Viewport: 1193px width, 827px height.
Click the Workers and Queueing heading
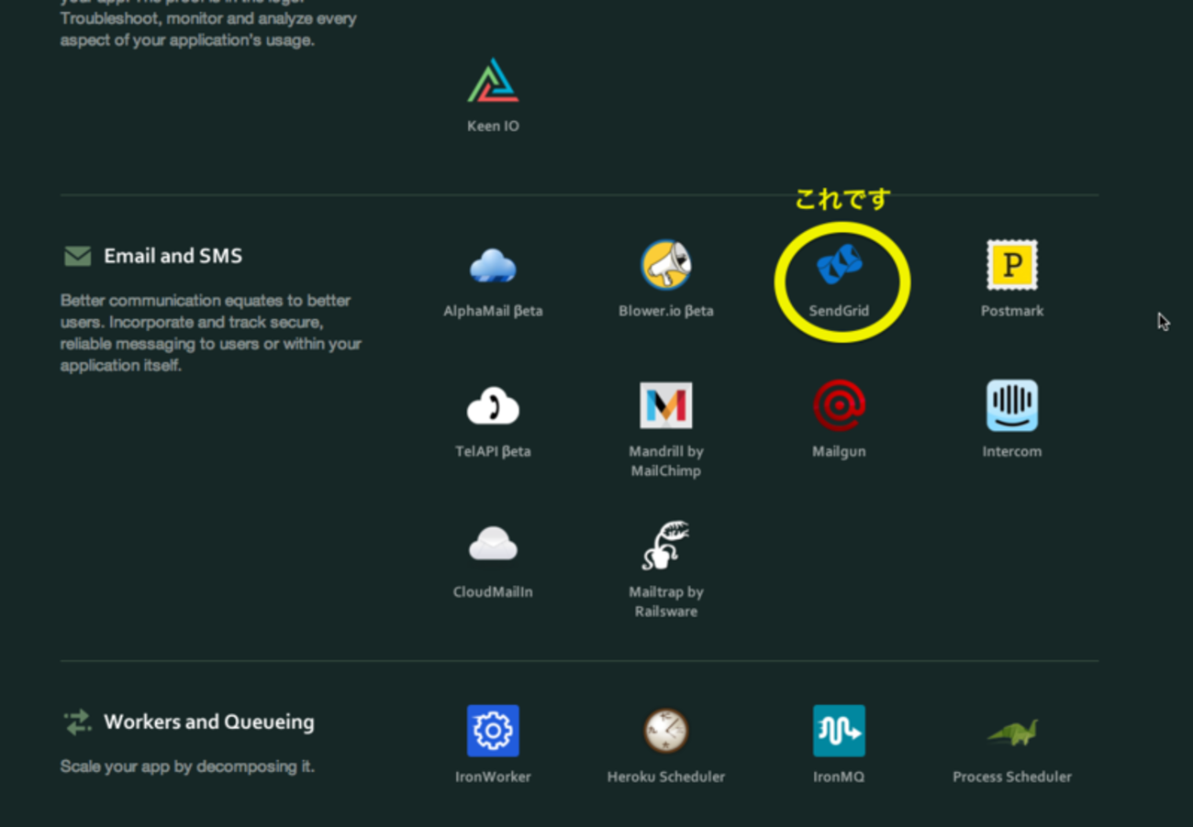(208, 722)
